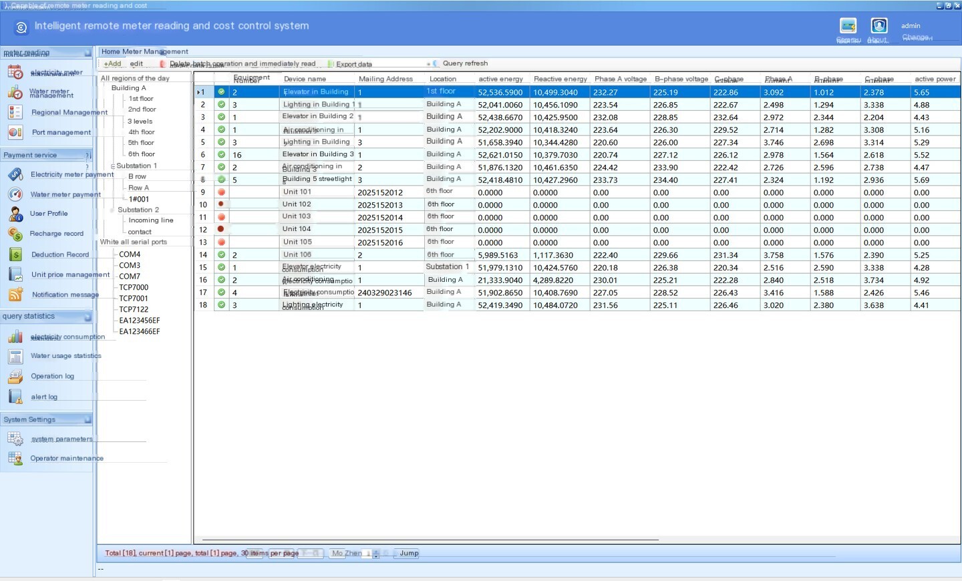Click mailing address 240329023146
Screen dimensions: 962x581
(x=385, y=293)
